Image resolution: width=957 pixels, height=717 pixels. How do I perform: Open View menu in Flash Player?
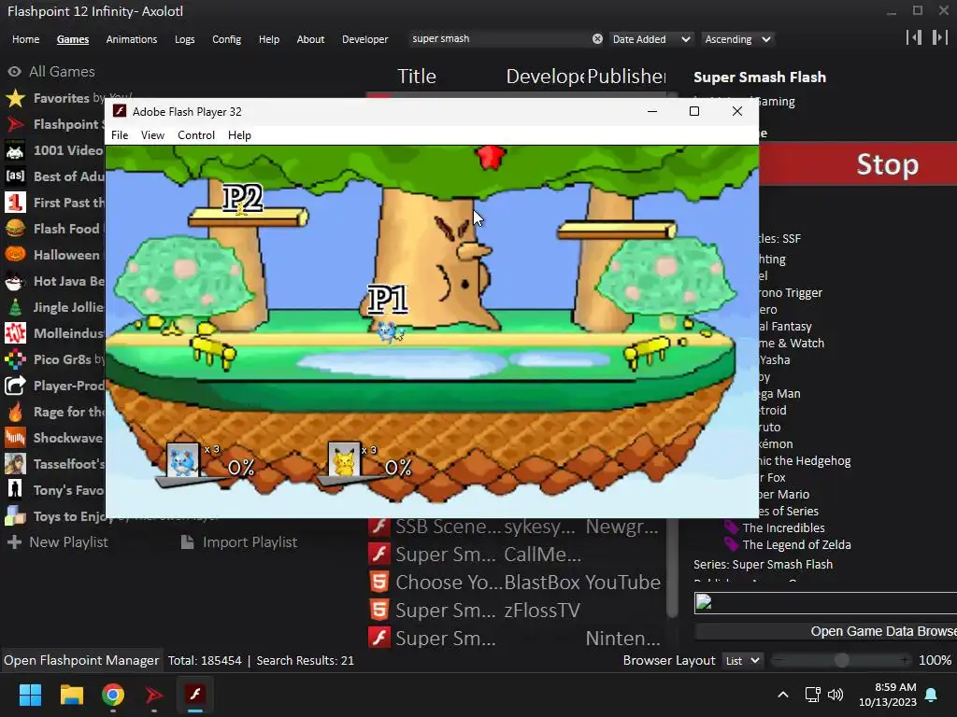click(152, 134)
